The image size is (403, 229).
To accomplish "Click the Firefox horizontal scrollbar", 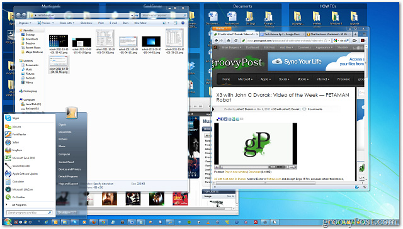I will 266,183.
